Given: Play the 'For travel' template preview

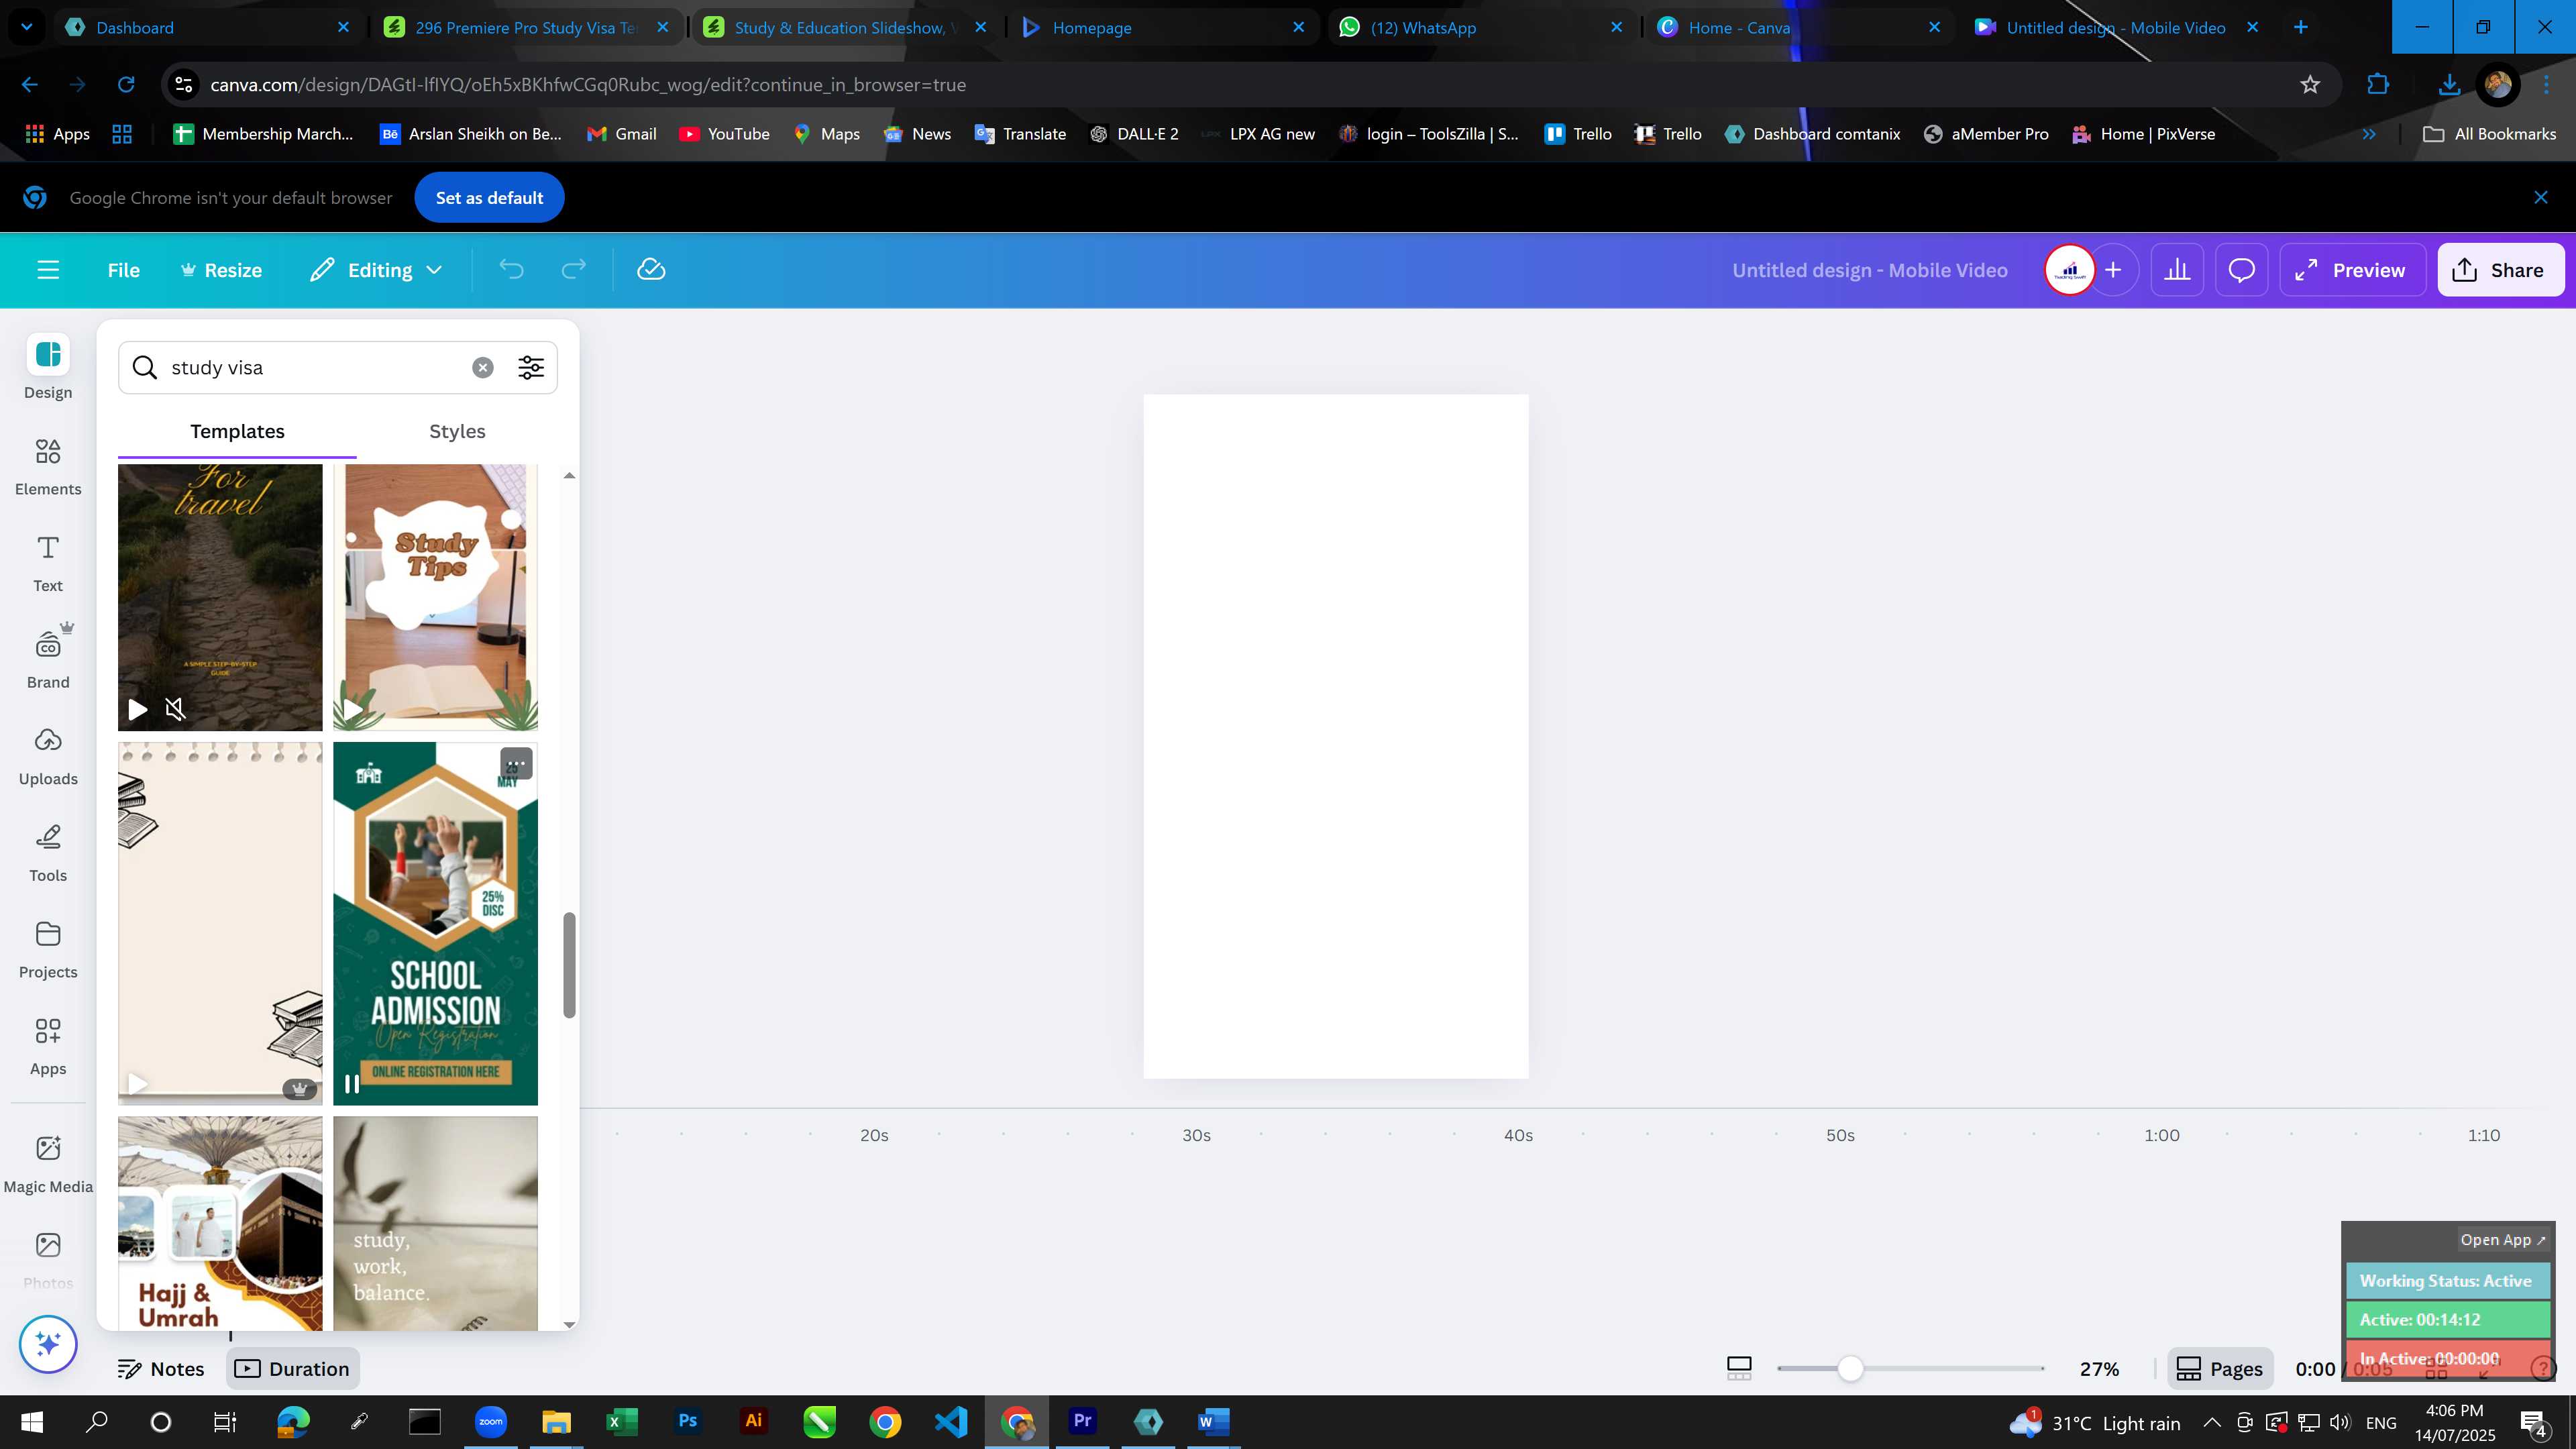Looking at the screenshot, I should click(x=138, y=710).
